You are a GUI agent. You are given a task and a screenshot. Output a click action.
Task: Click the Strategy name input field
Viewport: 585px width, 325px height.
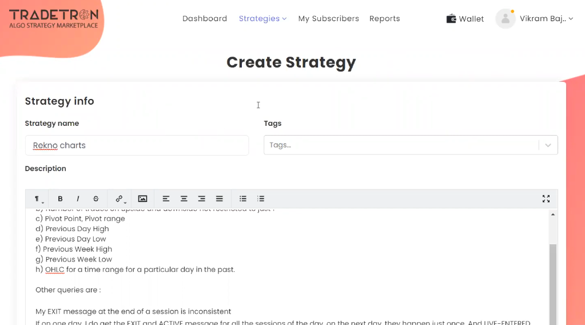pos(137,145)
